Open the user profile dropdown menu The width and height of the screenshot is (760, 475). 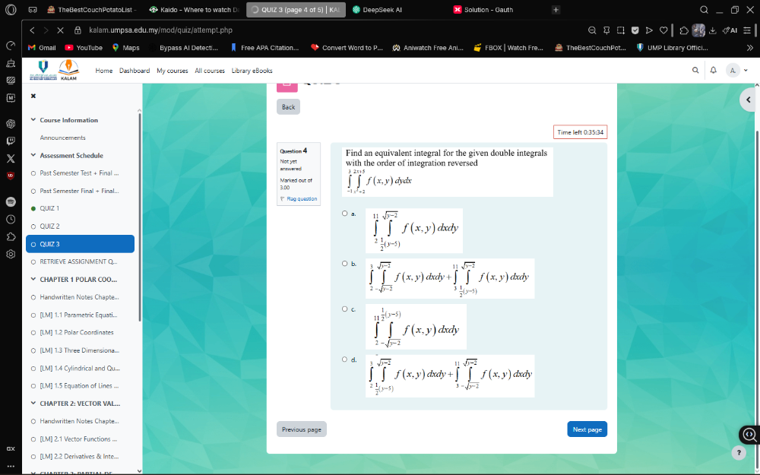737,70
